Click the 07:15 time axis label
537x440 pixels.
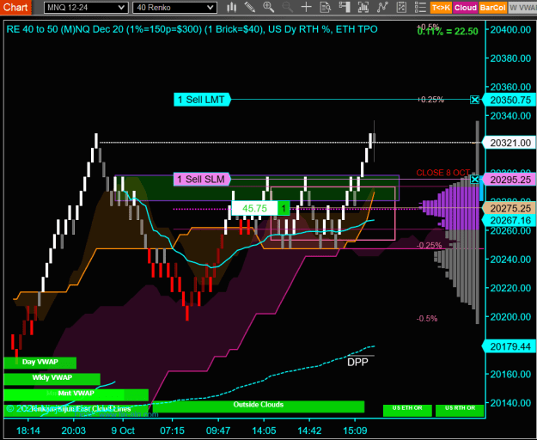pyautogui.click(x=172, y=431)
